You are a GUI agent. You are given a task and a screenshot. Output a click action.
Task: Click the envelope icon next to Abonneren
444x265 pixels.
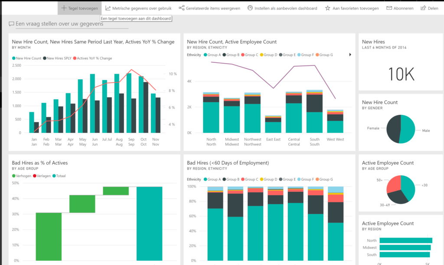(389, 8)
